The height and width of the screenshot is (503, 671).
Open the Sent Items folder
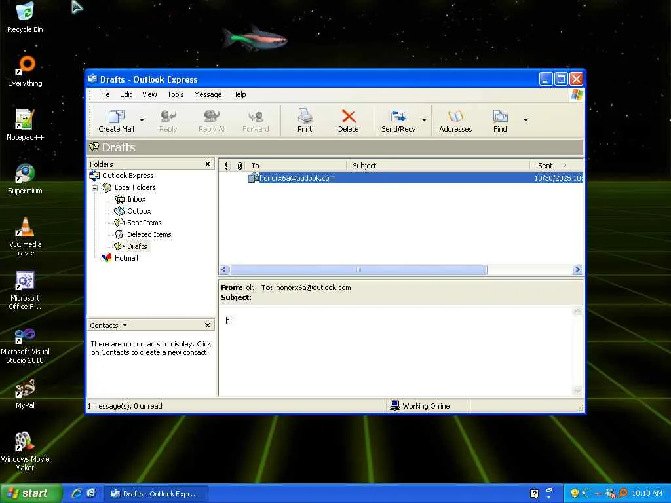click(144, 223)
